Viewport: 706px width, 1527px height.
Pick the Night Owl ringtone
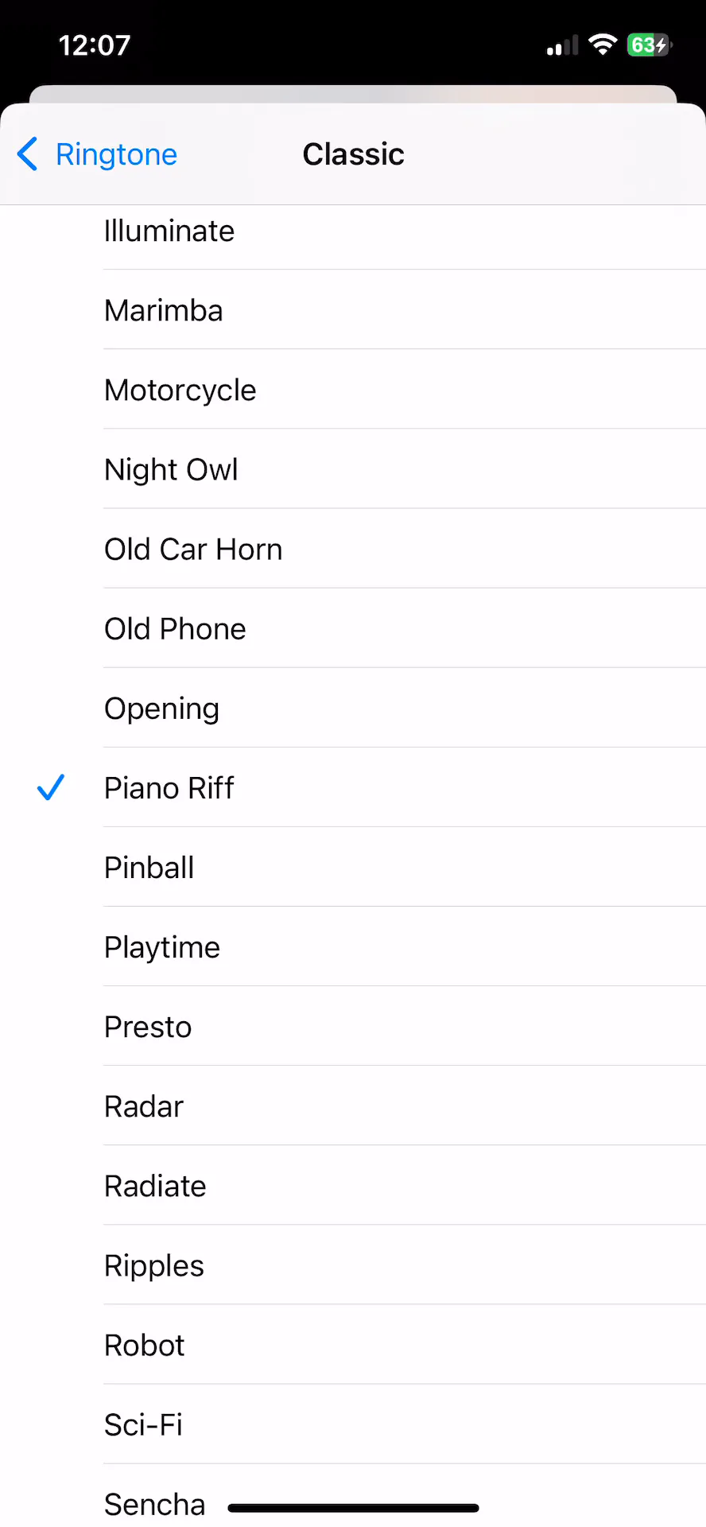point(172,470)
